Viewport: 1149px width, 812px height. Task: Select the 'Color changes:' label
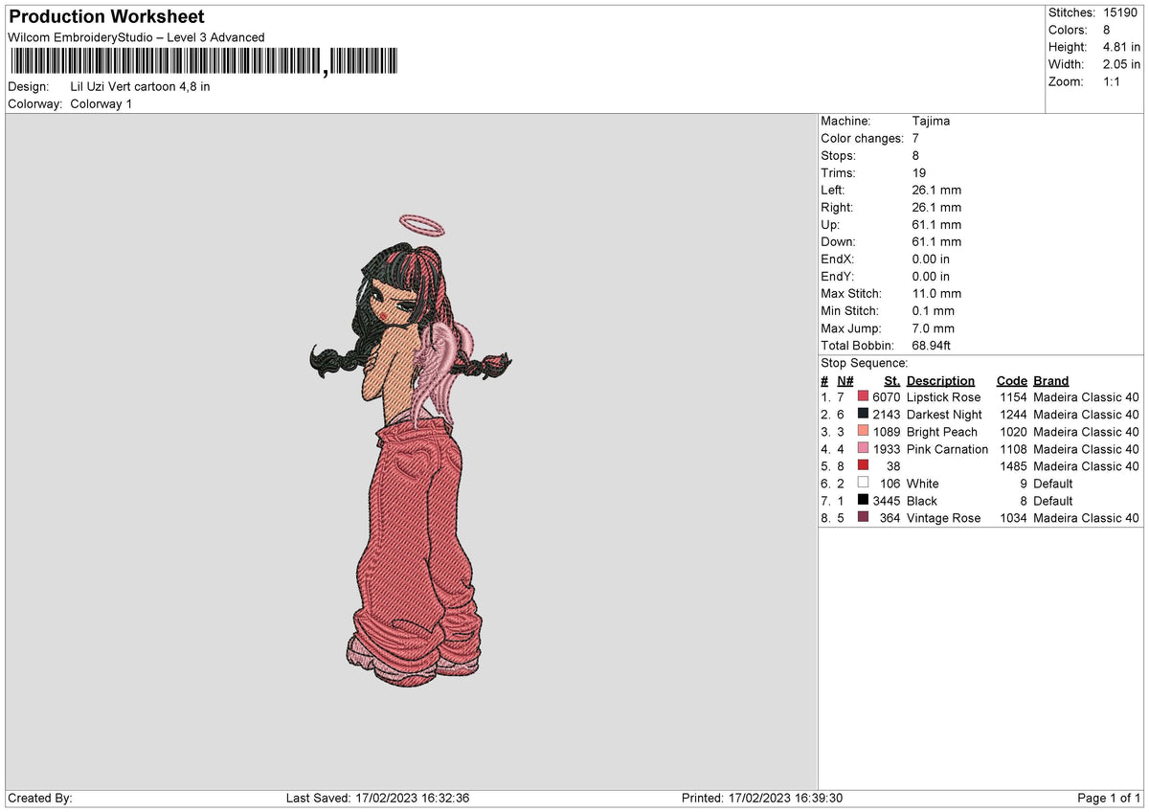(x=862, y=138)
